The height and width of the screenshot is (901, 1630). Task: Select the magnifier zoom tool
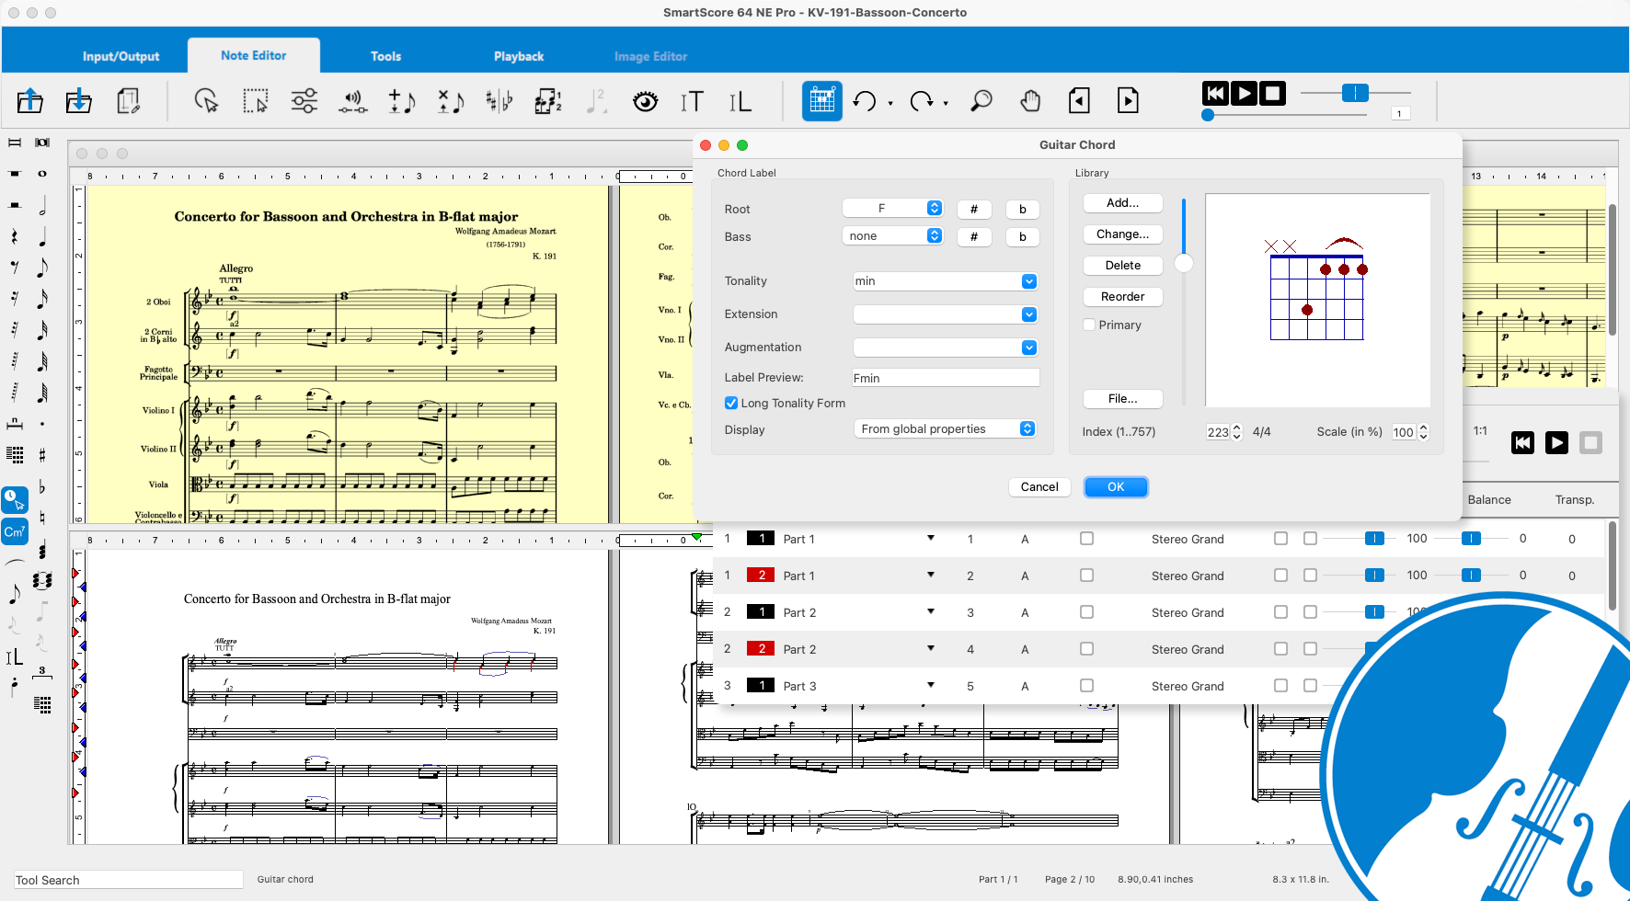point(981,100)
